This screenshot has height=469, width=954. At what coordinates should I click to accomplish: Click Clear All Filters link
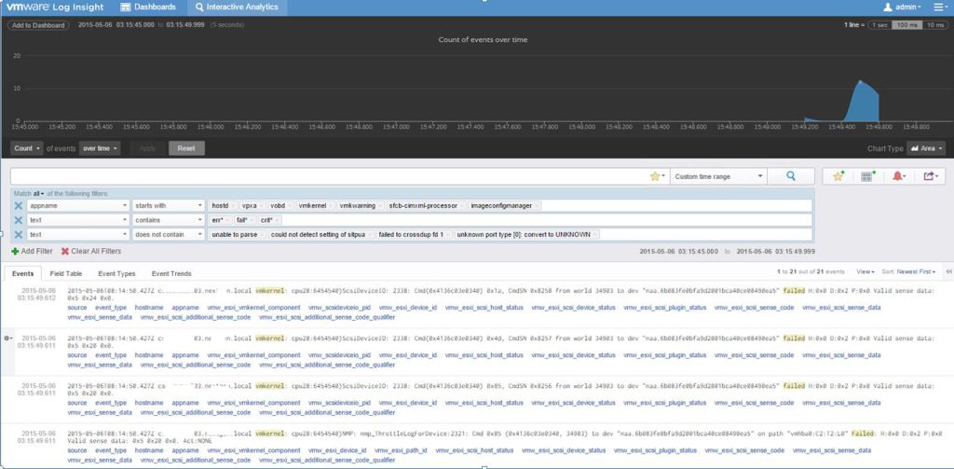90,251
